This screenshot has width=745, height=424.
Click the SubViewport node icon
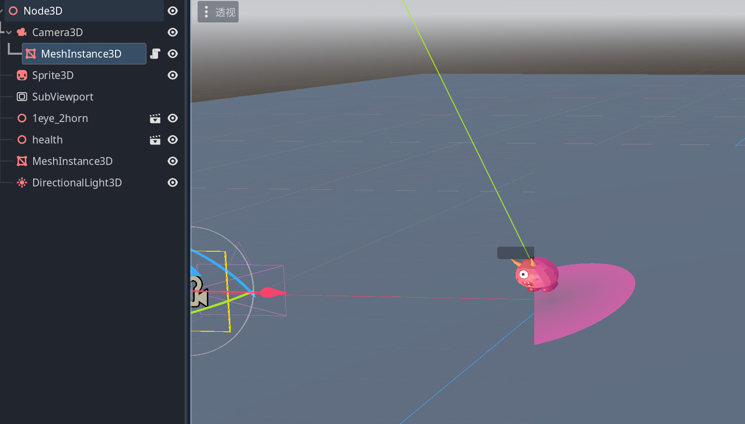click(22, 97)
